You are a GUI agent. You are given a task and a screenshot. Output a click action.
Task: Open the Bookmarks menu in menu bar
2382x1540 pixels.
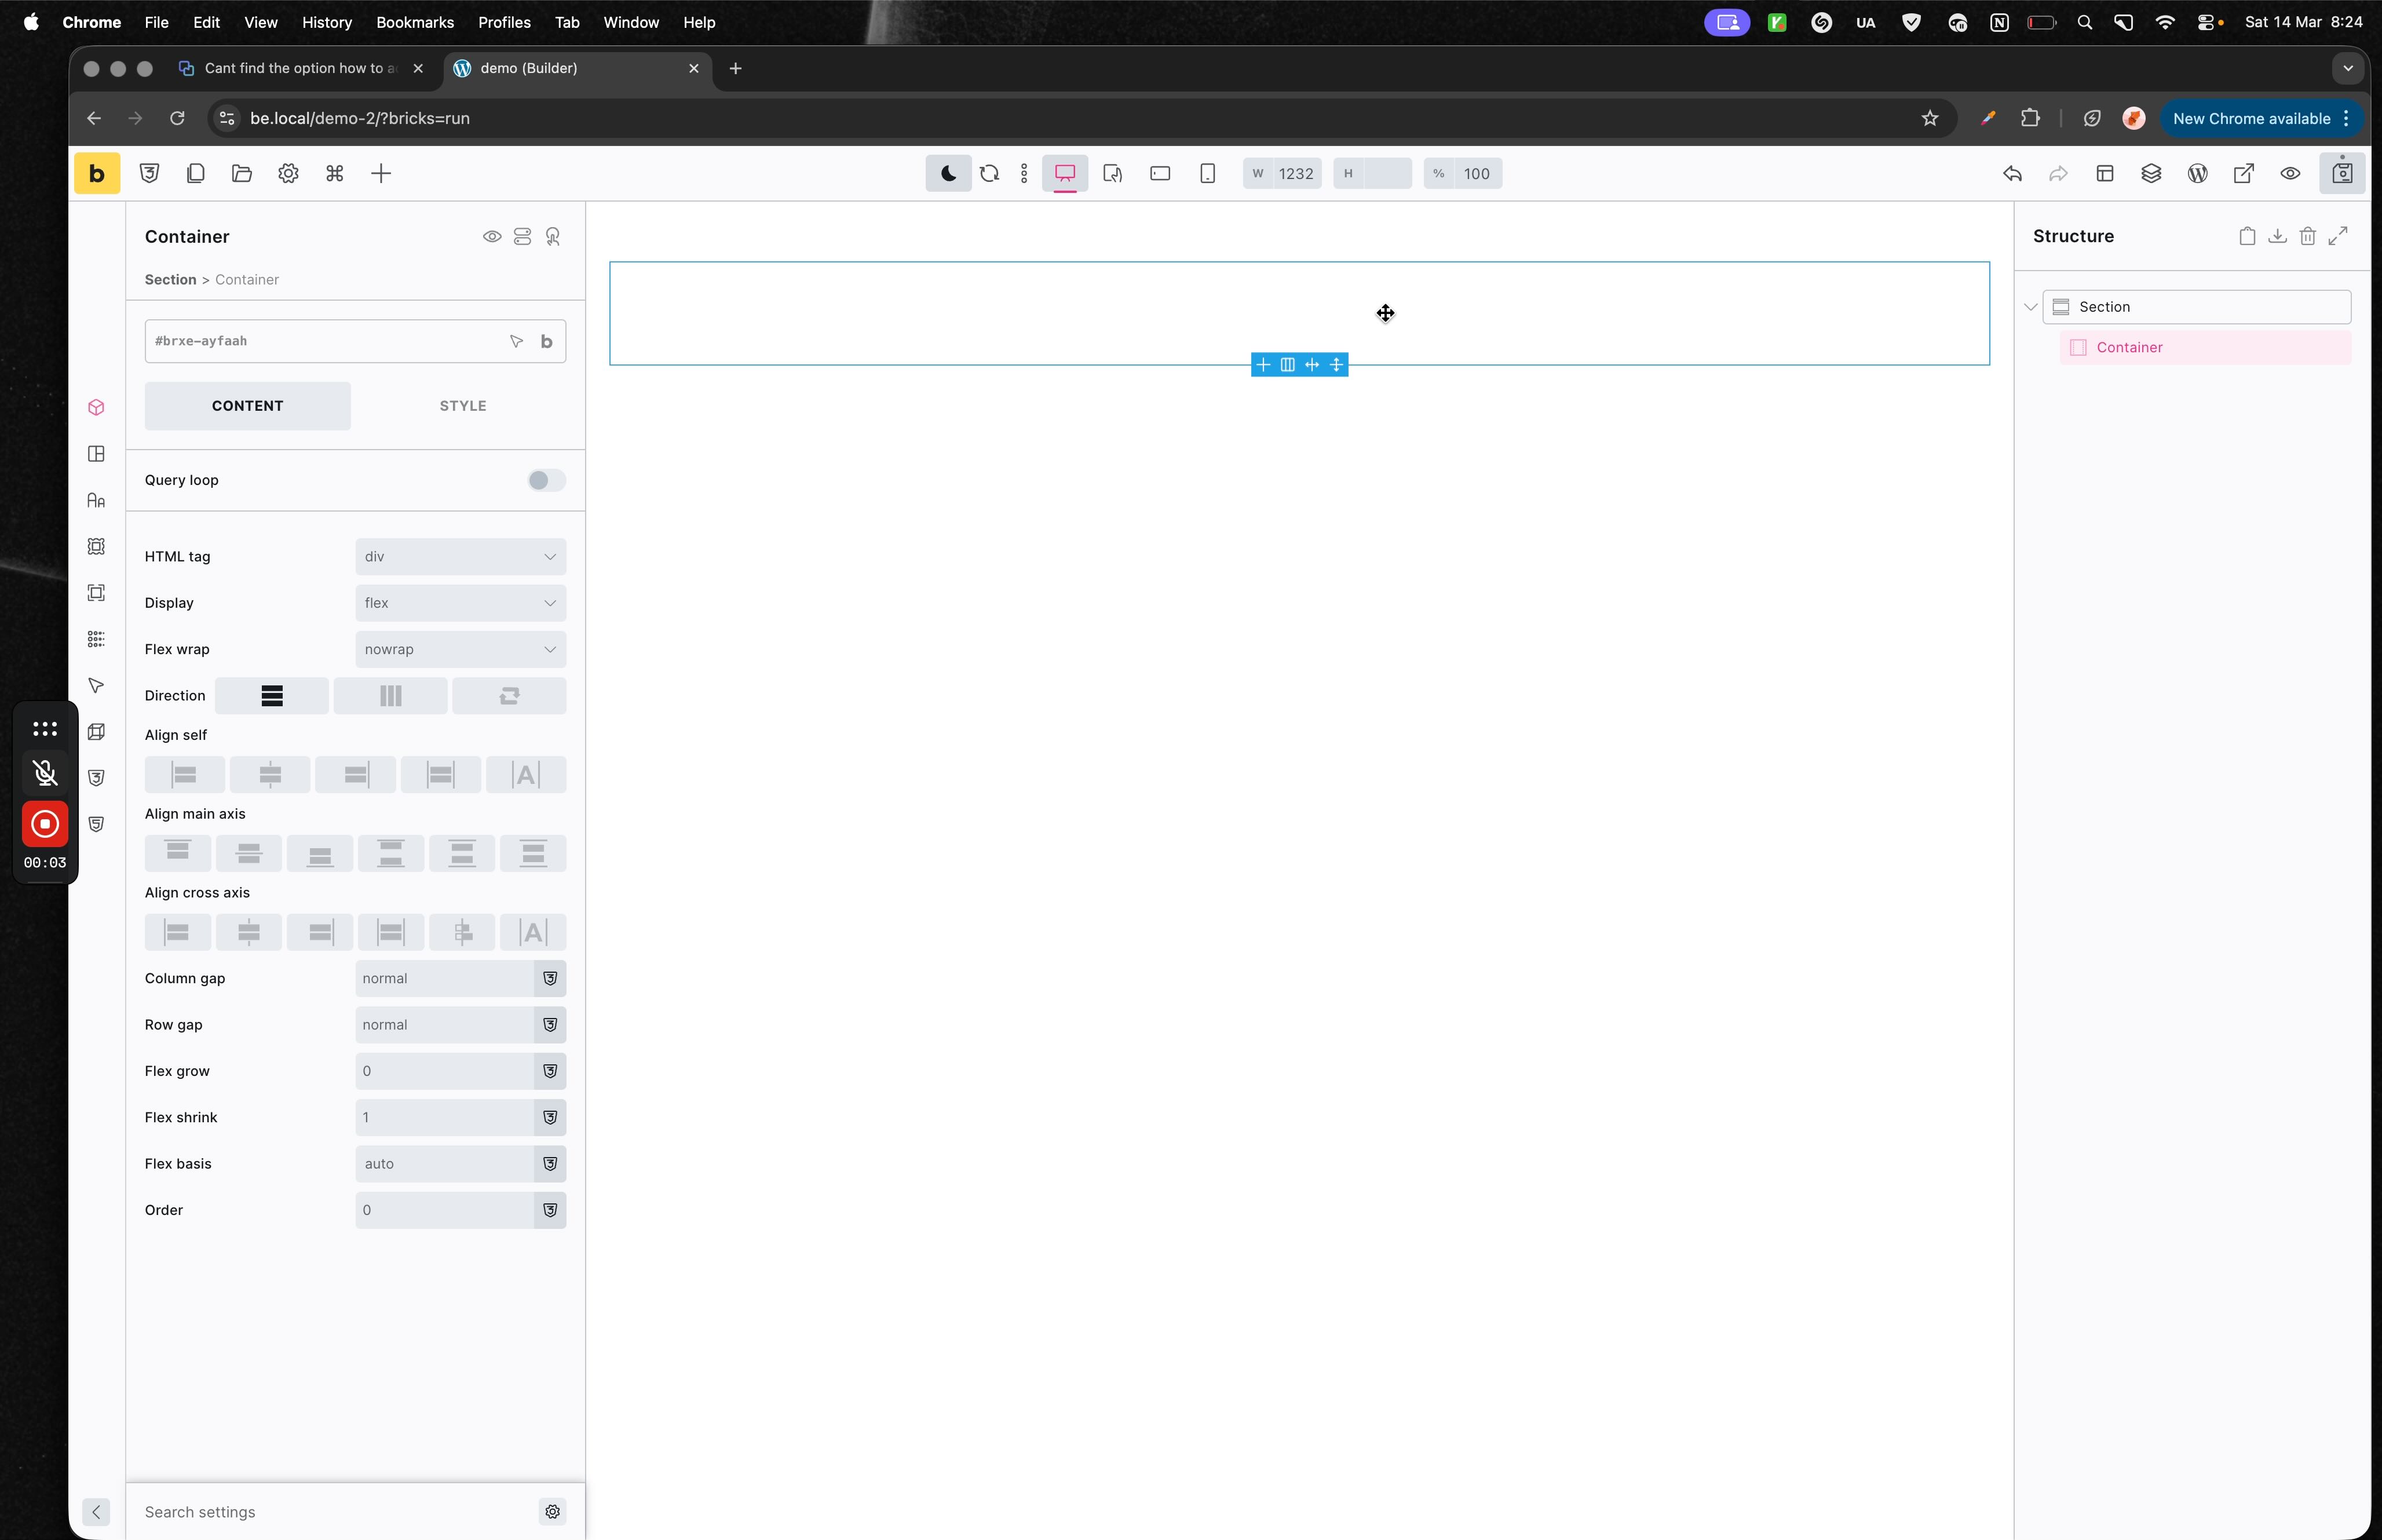415,22
